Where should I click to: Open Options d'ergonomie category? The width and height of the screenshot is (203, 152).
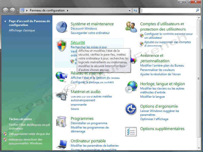tap(159, 106)
